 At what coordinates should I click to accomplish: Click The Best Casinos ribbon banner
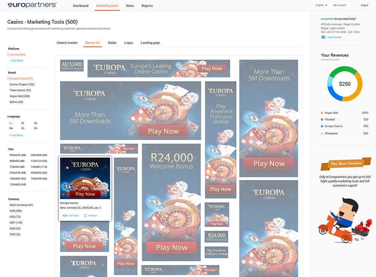click(346, 164)
